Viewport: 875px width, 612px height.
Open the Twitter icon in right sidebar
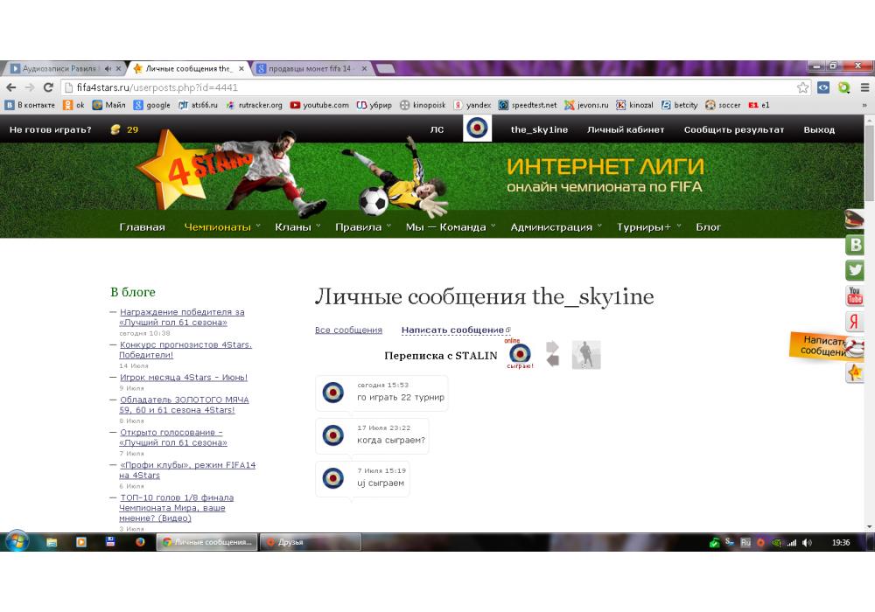click(854, 270)
